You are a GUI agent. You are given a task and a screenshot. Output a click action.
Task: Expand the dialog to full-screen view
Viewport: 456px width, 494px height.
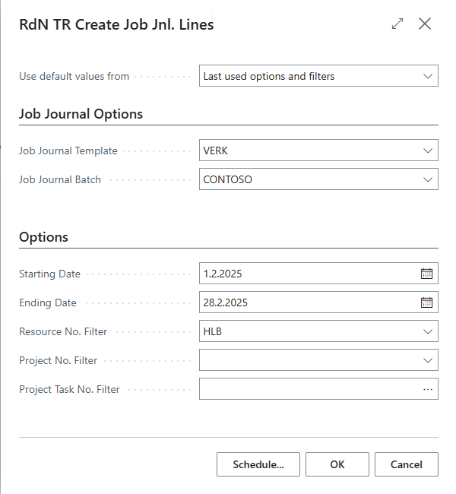397,24
